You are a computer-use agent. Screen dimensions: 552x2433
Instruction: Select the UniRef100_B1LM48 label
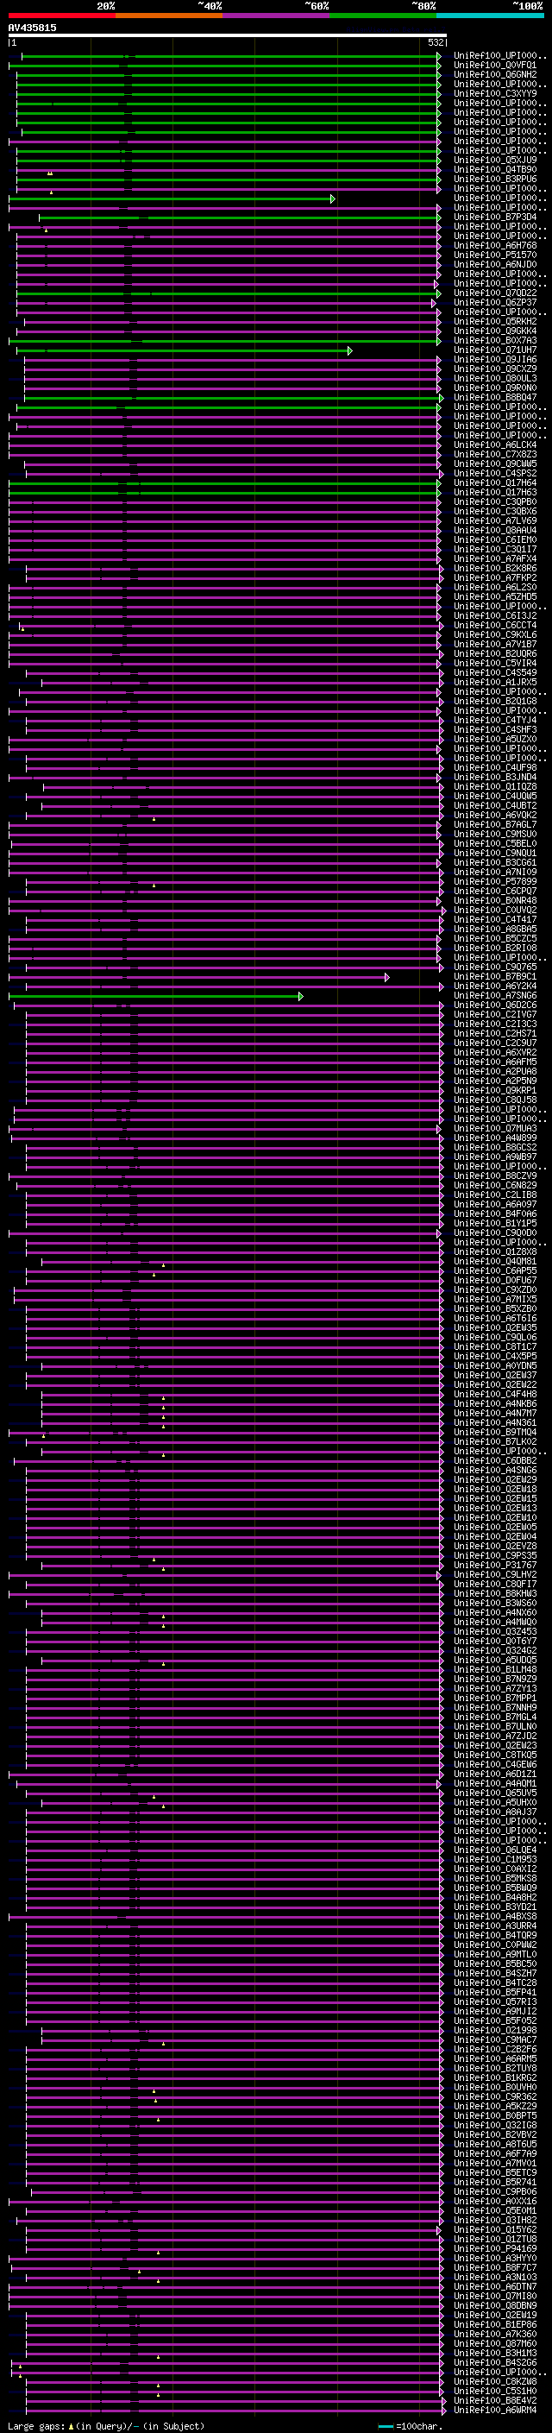click(495, 1670)
